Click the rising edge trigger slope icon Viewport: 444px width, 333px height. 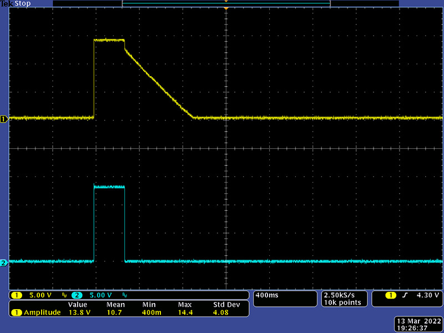(x=405, y=295)
